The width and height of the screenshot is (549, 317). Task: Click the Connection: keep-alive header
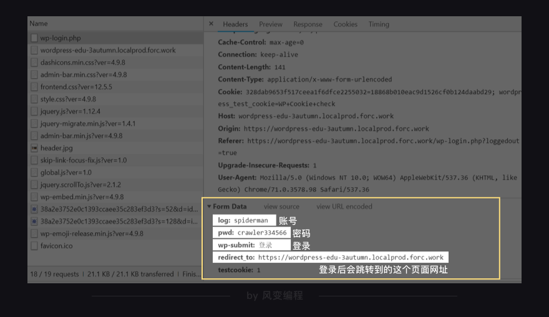click(258, 54)
